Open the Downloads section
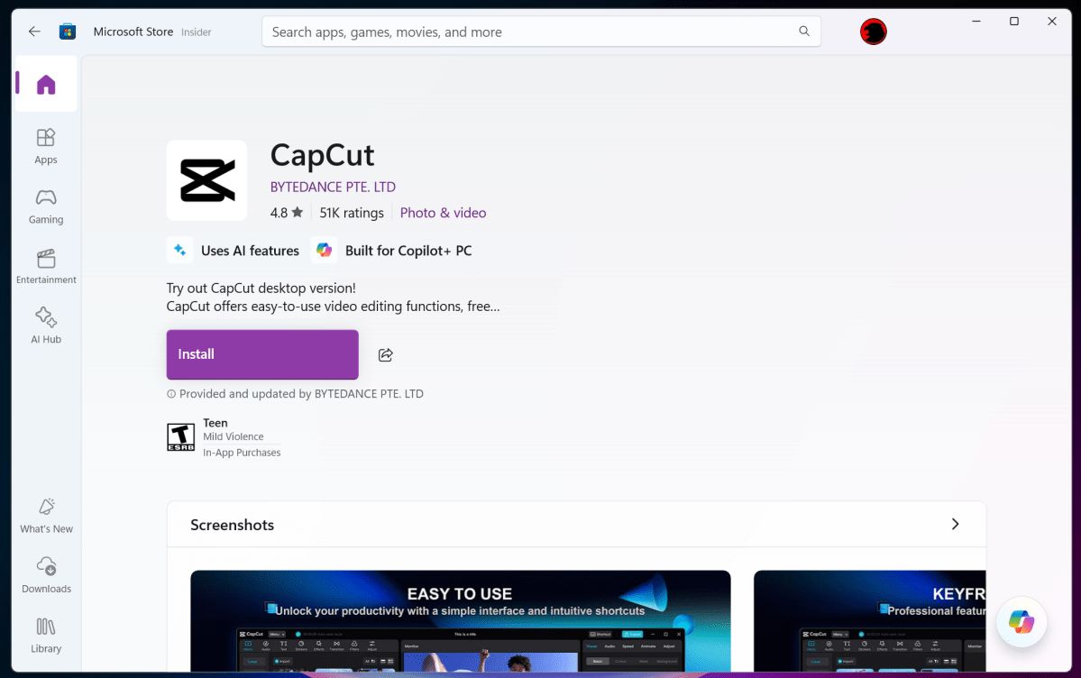 click(46, 575)
